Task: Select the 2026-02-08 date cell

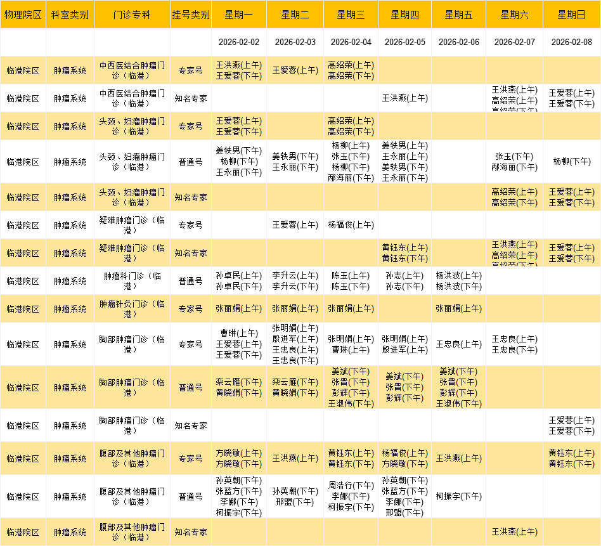Action: point(571,42)
